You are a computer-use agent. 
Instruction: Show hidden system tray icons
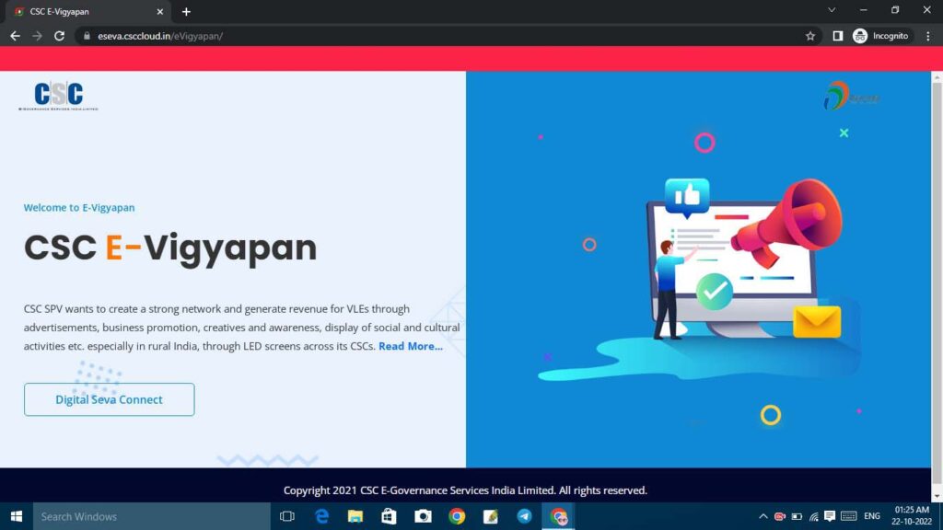tap(763, 516)
